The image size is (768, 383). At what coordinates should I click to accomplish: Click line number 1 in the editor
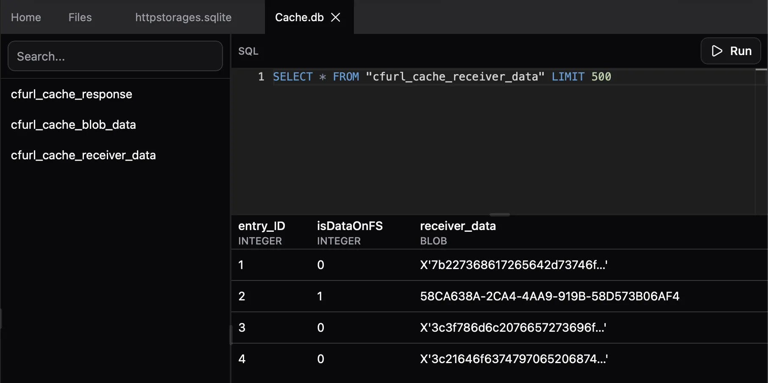pos(261,77)
